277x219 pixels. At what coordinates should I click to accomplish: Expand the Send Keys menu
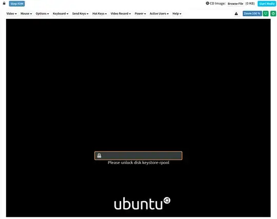point(80,14)
